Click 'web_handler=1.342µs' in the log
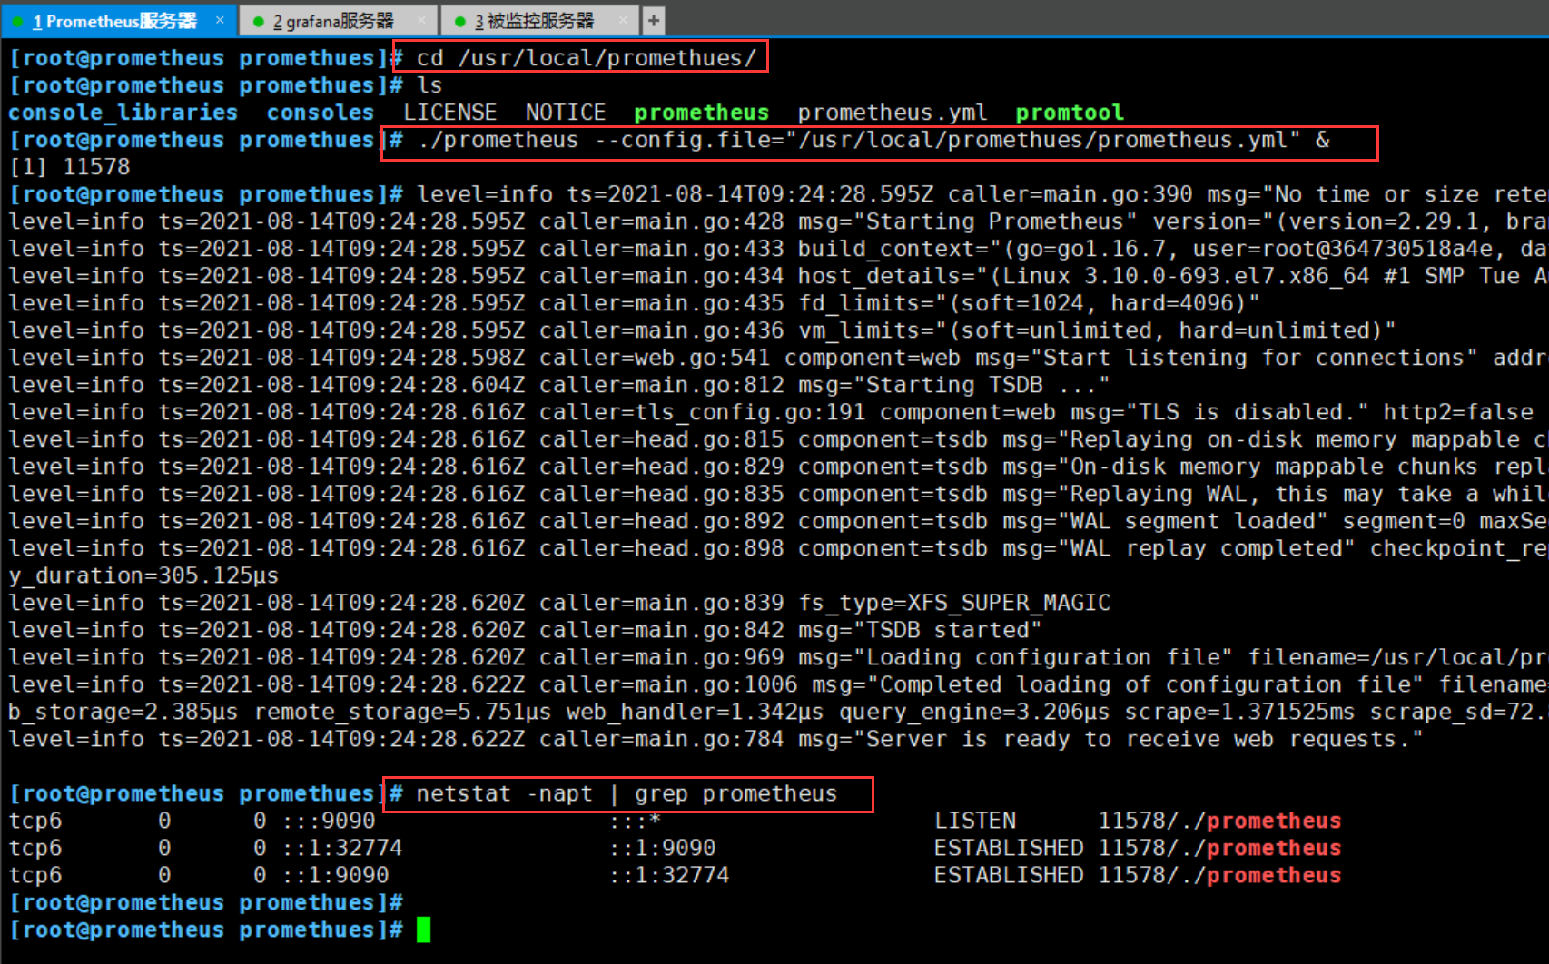Image resolution: width=1549 pixels, height=964 pixels. [696, 712]
